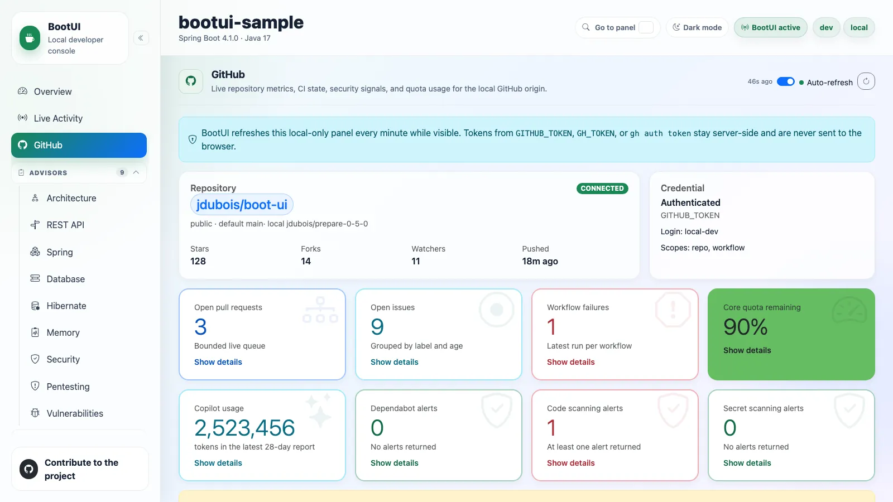893x502 pixels.
Task: Click the CONNECTED status badge
Action: (602, 189)
